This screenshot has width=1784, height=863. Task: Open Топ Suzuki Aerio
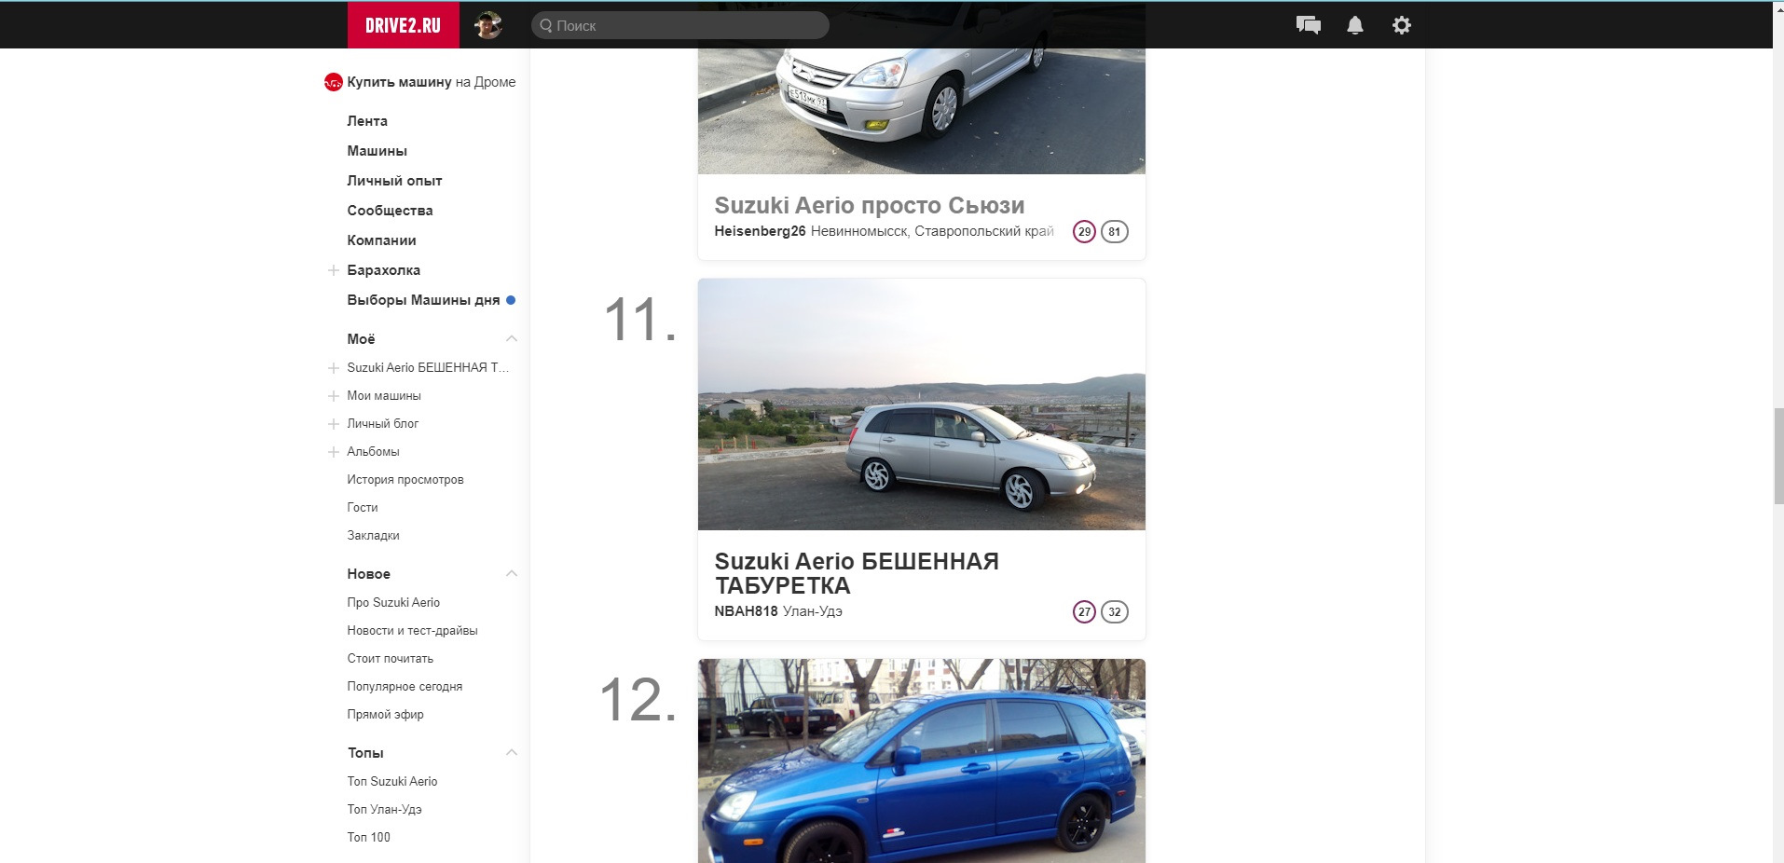391,782
